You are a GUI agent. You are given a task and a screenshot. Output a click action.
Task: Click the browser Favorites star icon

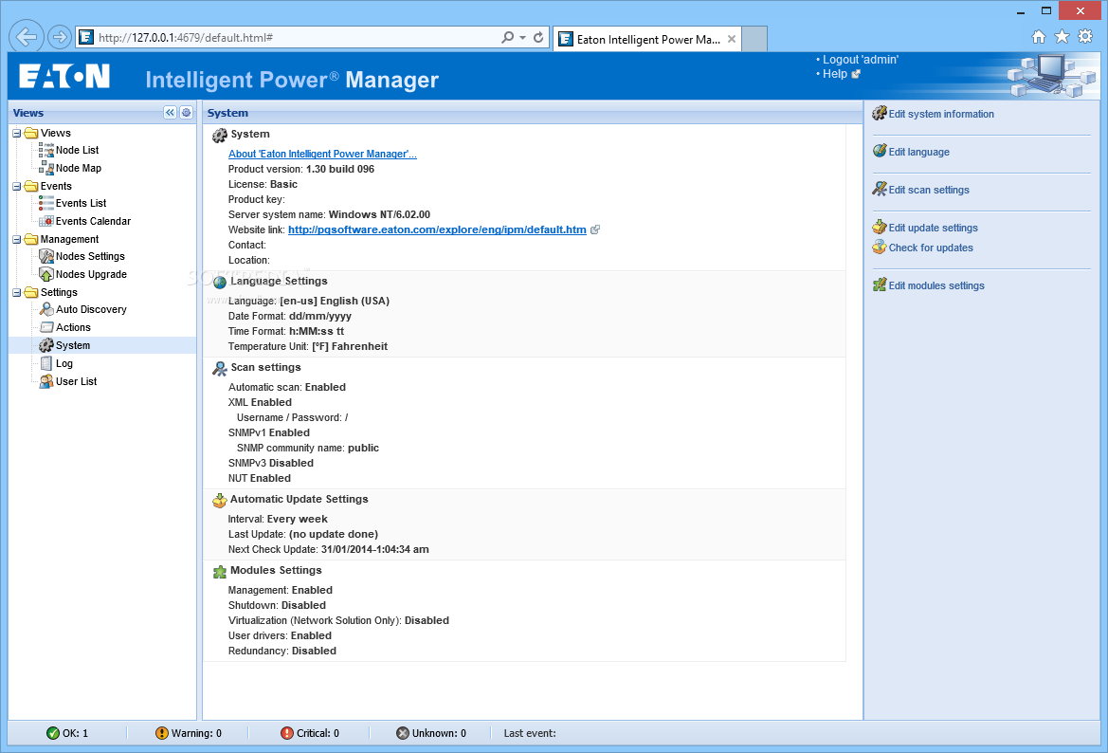pos(1063,37)
